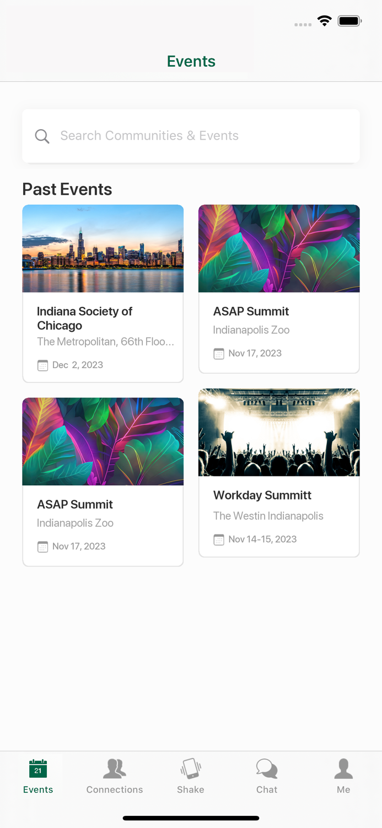
Task: Click The Westin Indianapolis location text
Action: [268, 516]
